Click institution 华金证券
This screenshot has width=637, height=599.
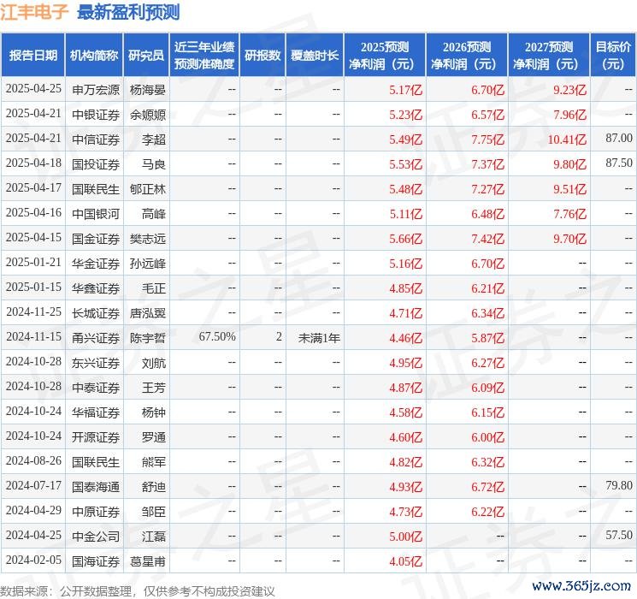(x=96, y=264)
